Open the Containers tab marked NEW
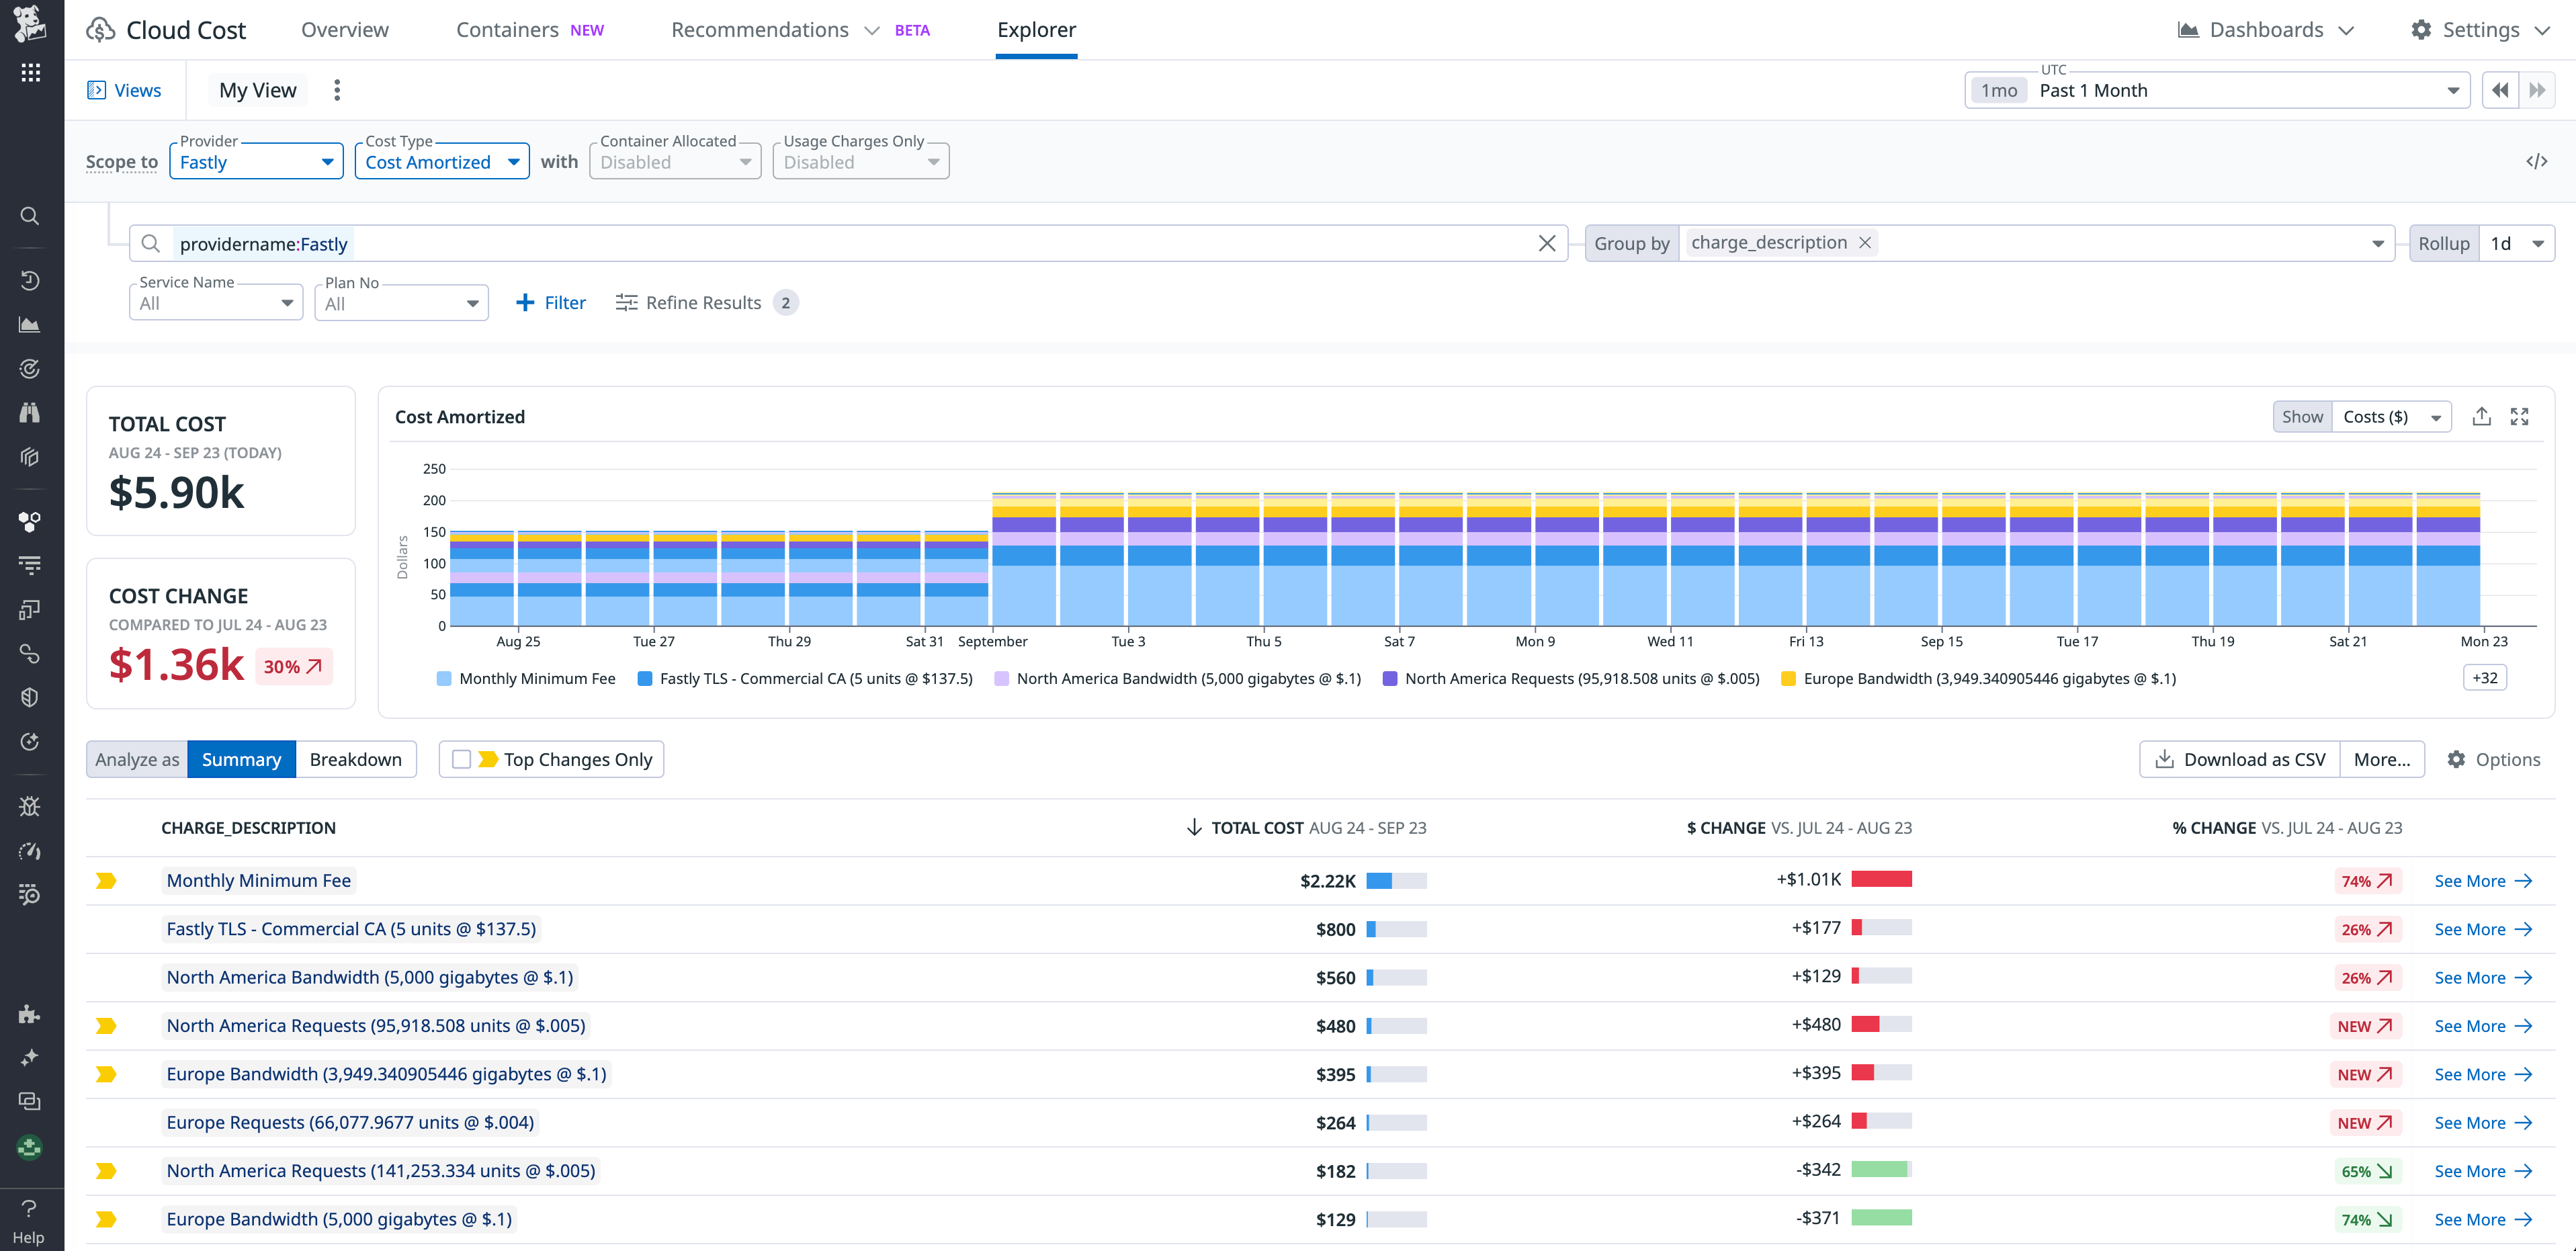 507,29
